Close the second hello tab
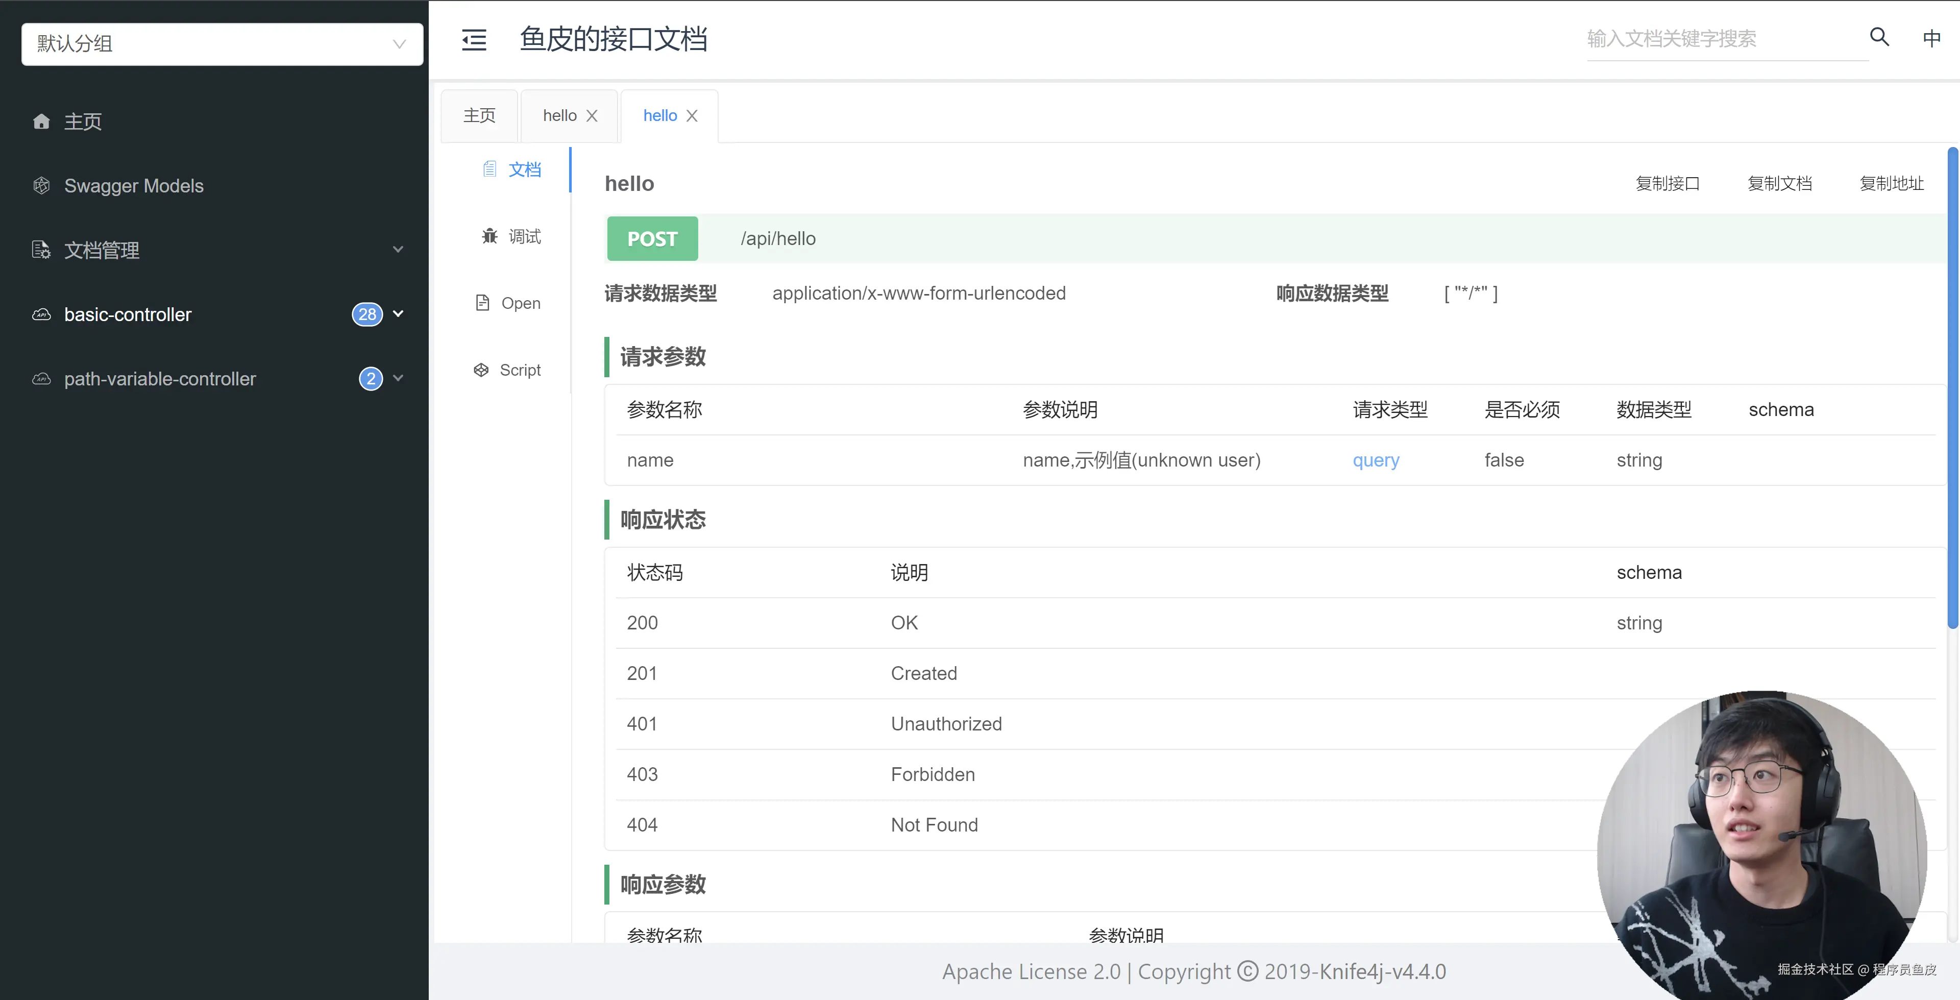The height and width of the screenshot is (1000, 1960). pos(693,115)
